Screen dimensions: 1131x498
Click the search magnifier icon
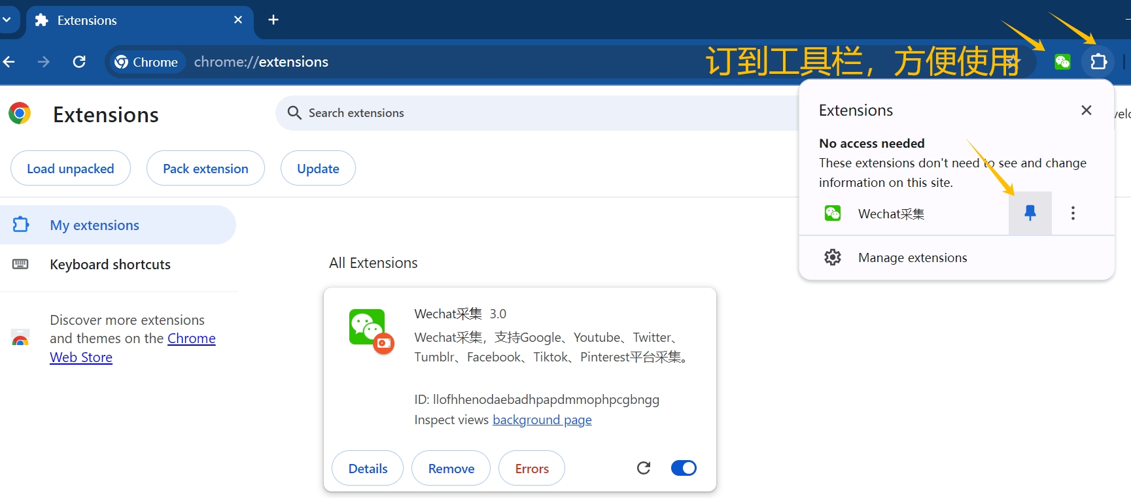pos(295,113)
